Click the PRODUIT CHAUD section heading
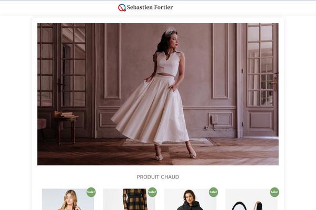 coord(158,177)
